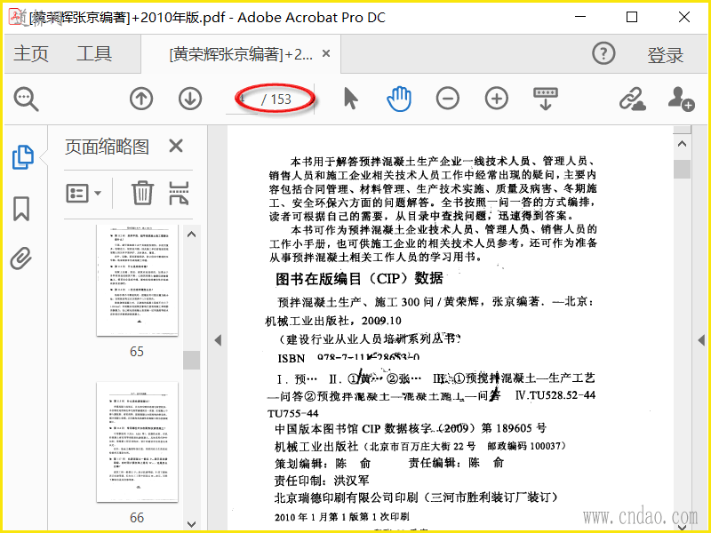Collapse the left navigation pane arrow

218,340
